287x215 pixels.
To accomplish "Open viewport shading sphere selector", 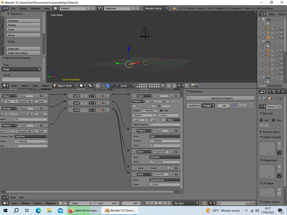I will (83, 86).
